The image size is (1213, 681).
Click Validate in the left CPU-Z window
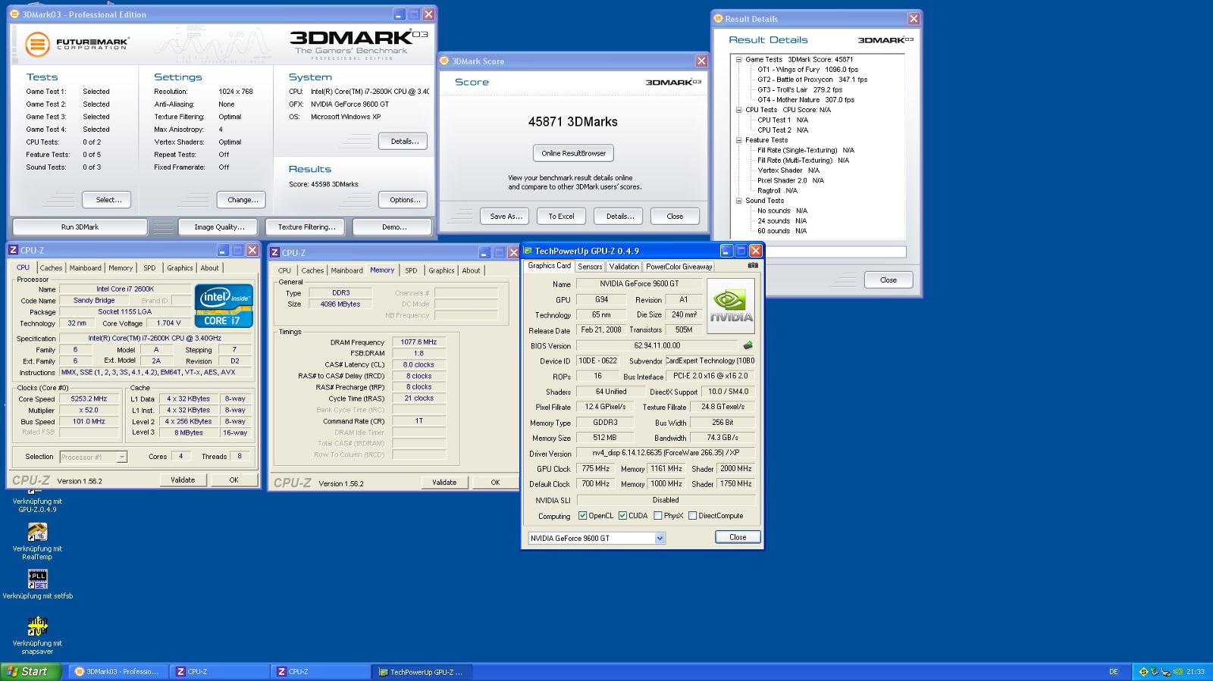click(183, 480)
